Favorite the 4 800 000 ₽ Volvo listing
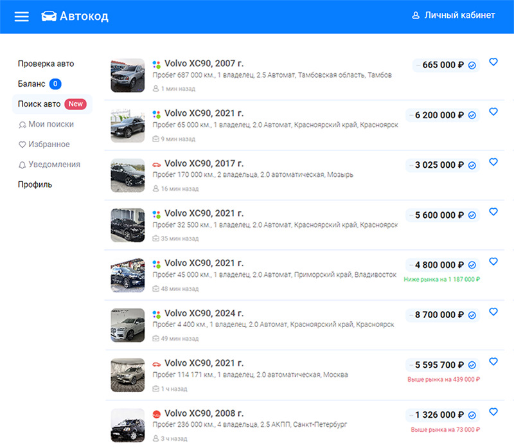Screen dimensions: 514x448 (x=493, y=262)
